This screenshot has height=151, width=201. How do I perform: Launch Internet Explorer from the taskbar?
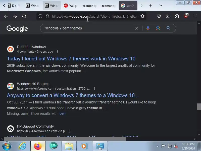pos(22,146)
